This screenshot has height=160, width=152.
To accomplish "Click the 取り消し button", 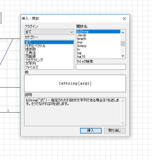I will point(115,131).
